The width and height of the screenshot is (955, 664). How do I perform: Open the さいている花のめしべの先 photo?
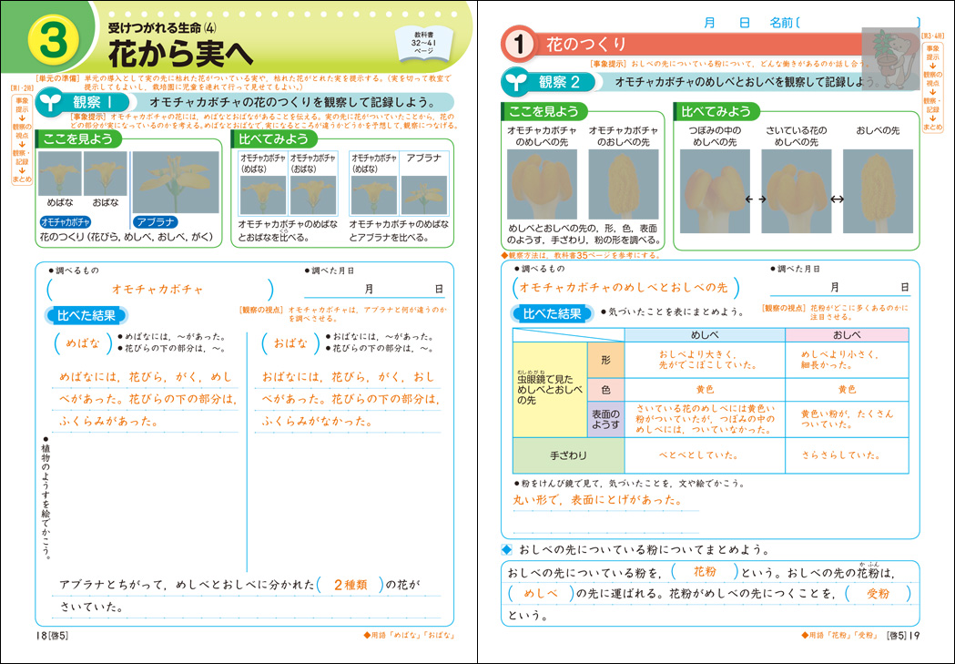pyautogui.click(x=796, y=191)
